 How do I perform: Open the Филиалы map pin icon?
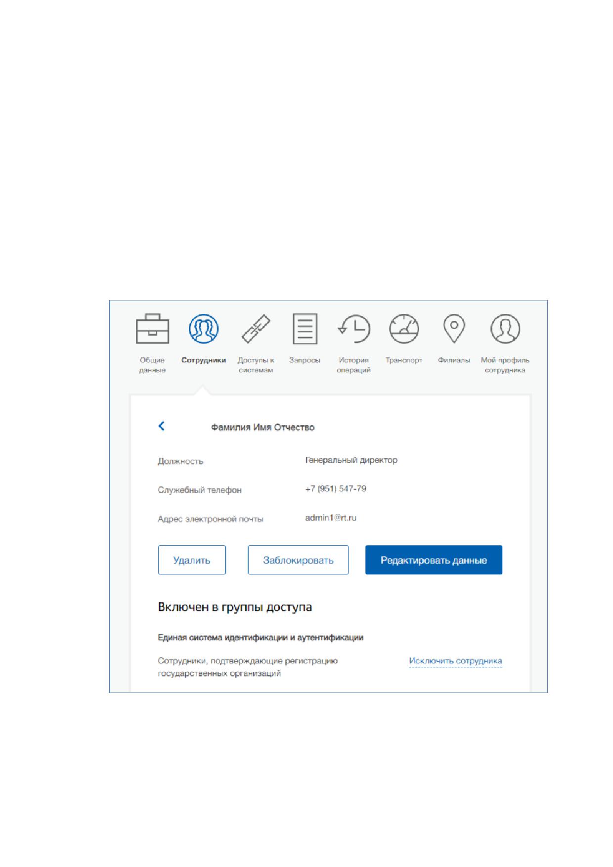click(x=454, y=329)
